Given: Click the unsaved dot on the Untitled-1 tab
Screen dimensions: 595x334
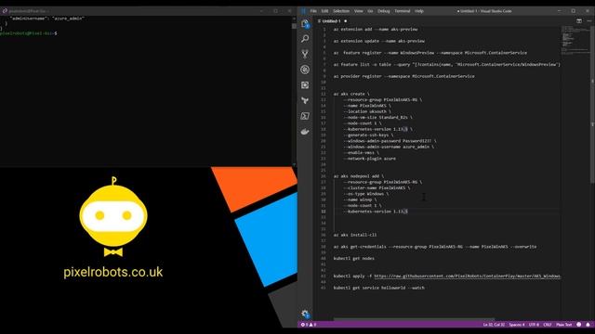Looking at the screenshot, I should click(x=345, y=20).
